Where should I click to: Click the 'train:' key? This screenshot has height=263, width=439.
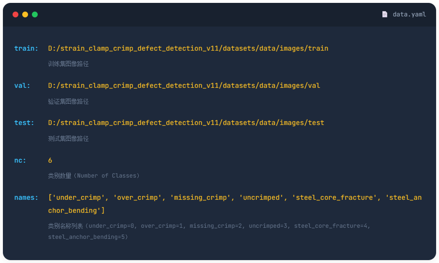pos(26,48)
